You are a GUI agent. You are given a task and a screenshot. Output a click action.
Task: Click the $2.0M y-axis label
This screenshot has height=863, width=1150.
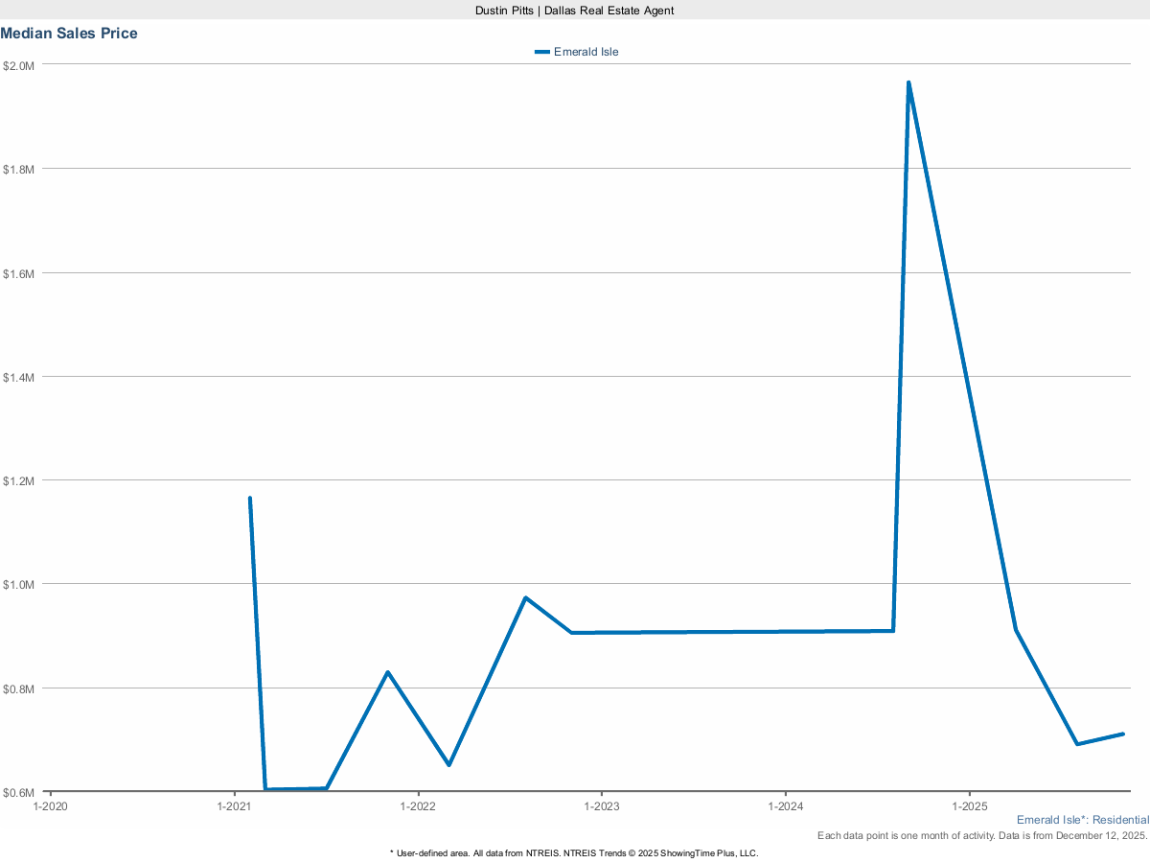[19, 65]
